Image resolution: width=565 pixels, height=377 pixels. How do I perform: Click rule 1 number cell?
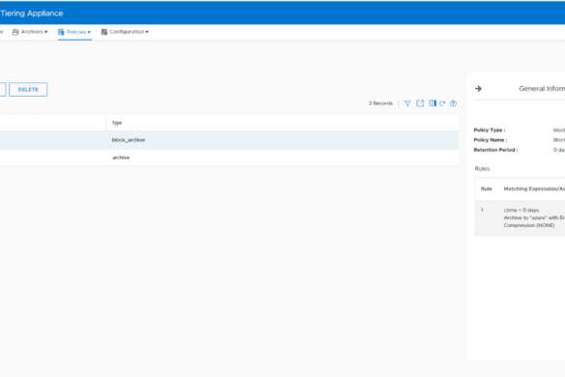482,210
